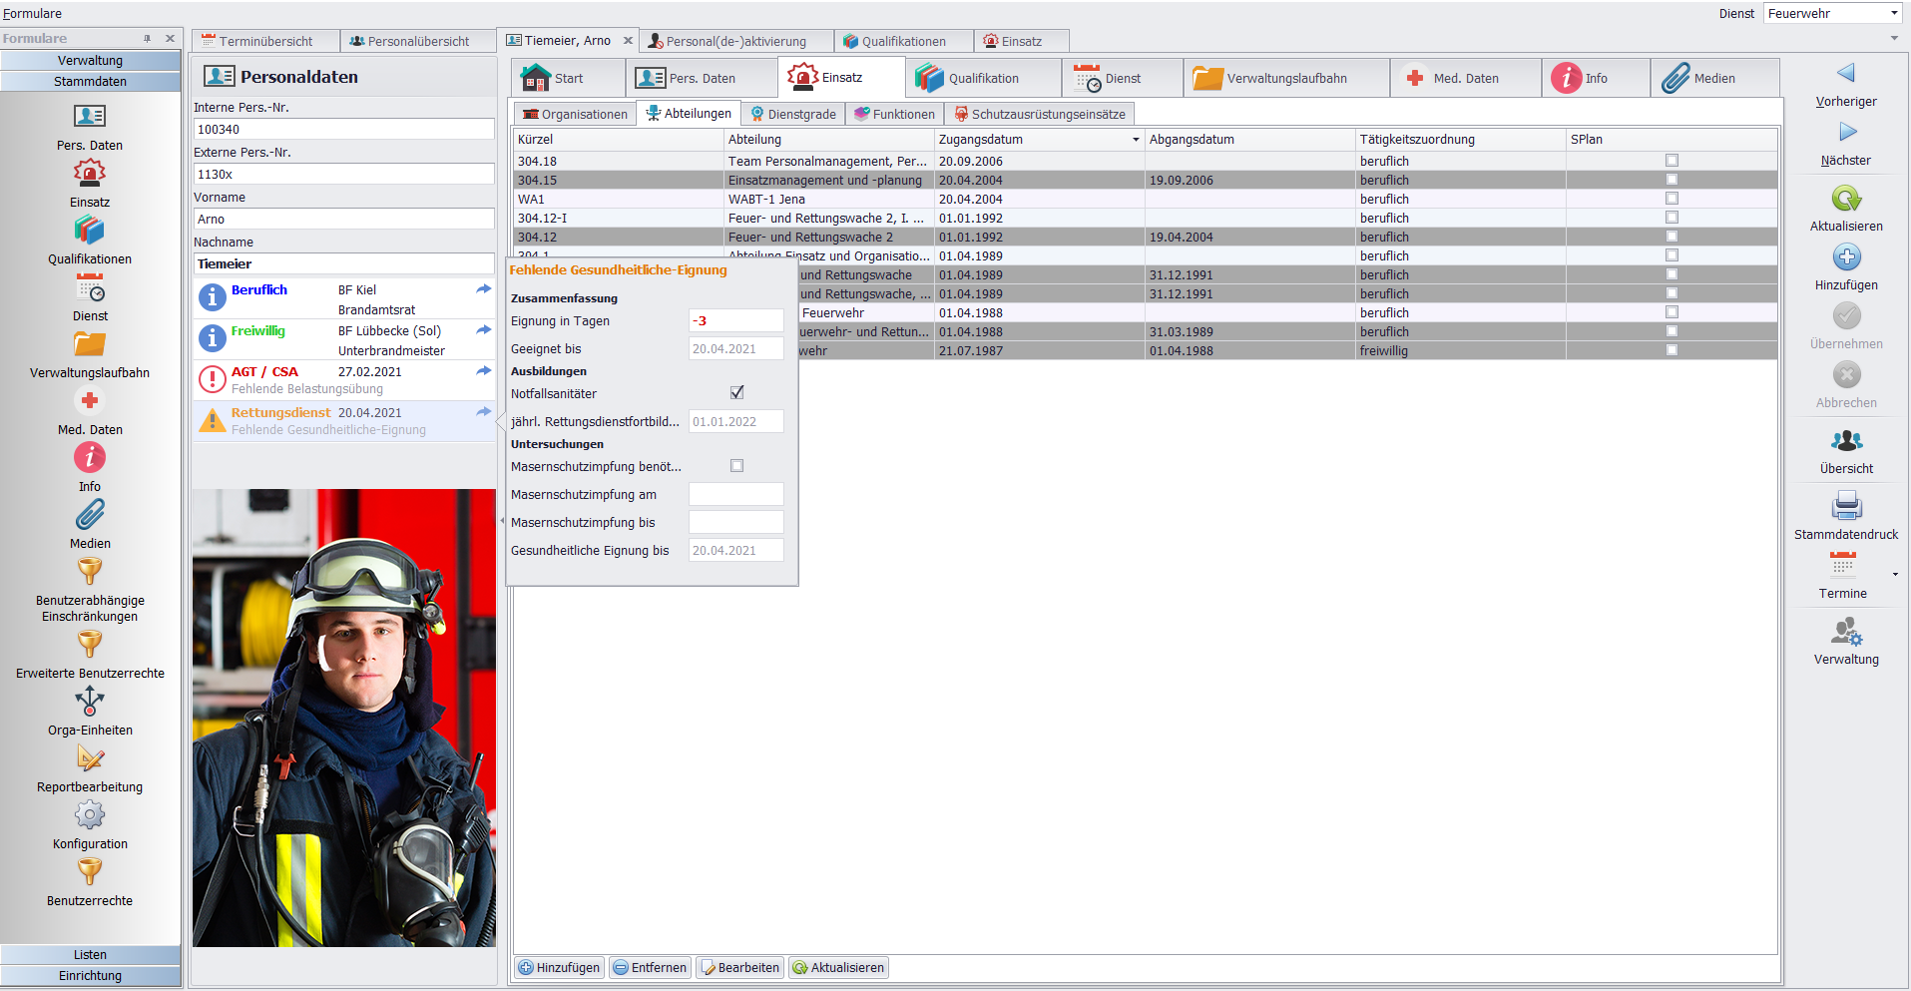Image resolution: width=1911 pixels, height=991 pixels.
Task: Click the Nächster arrow icon
Action: [x=1845, y=133]
